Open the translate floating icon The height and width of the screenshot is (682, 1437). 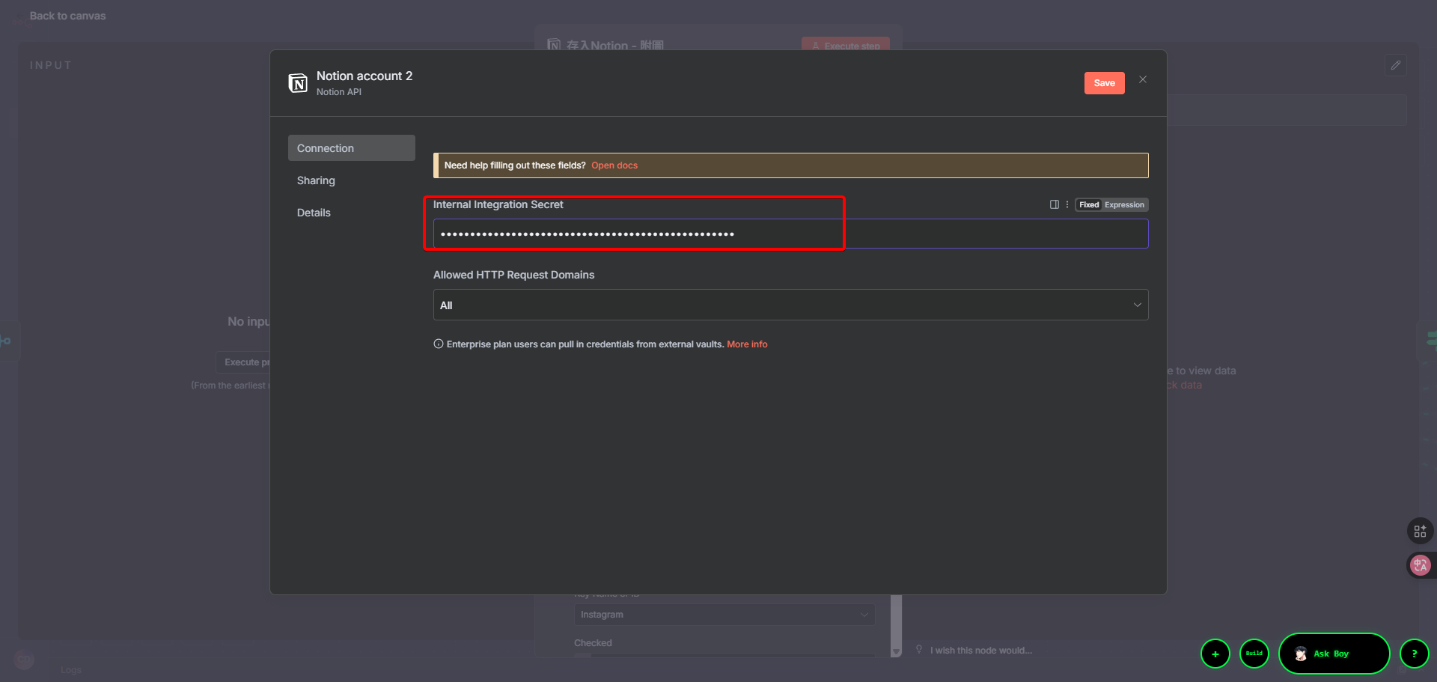pos(1419,565)
